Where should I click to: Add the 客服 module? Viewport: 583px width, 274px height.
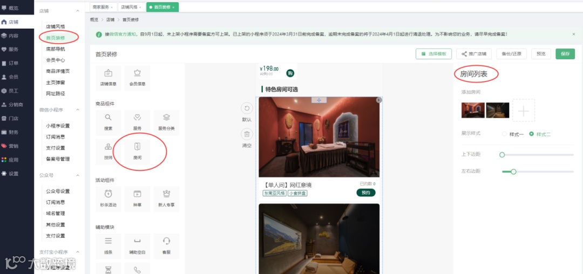pyautogui.click(x=166, y=246)
